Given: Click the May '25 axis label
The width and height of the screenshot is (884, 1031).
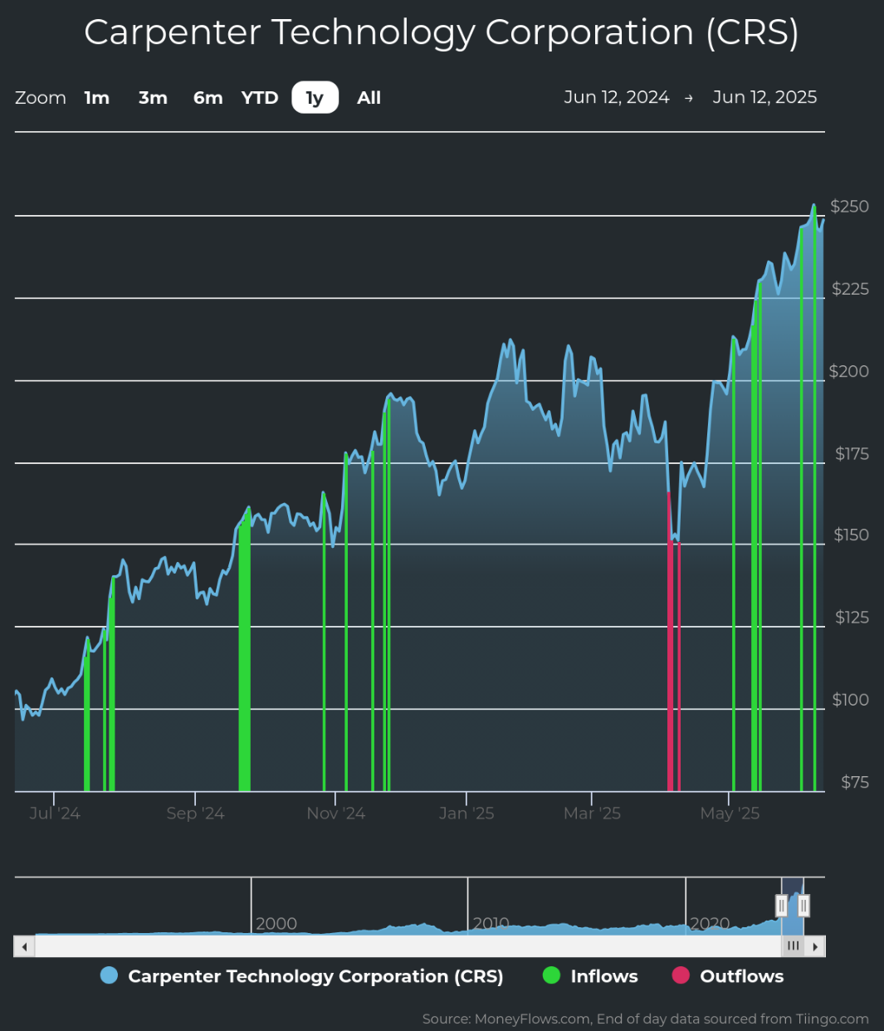Looking at the screenshot, I should tap(730, 813).
